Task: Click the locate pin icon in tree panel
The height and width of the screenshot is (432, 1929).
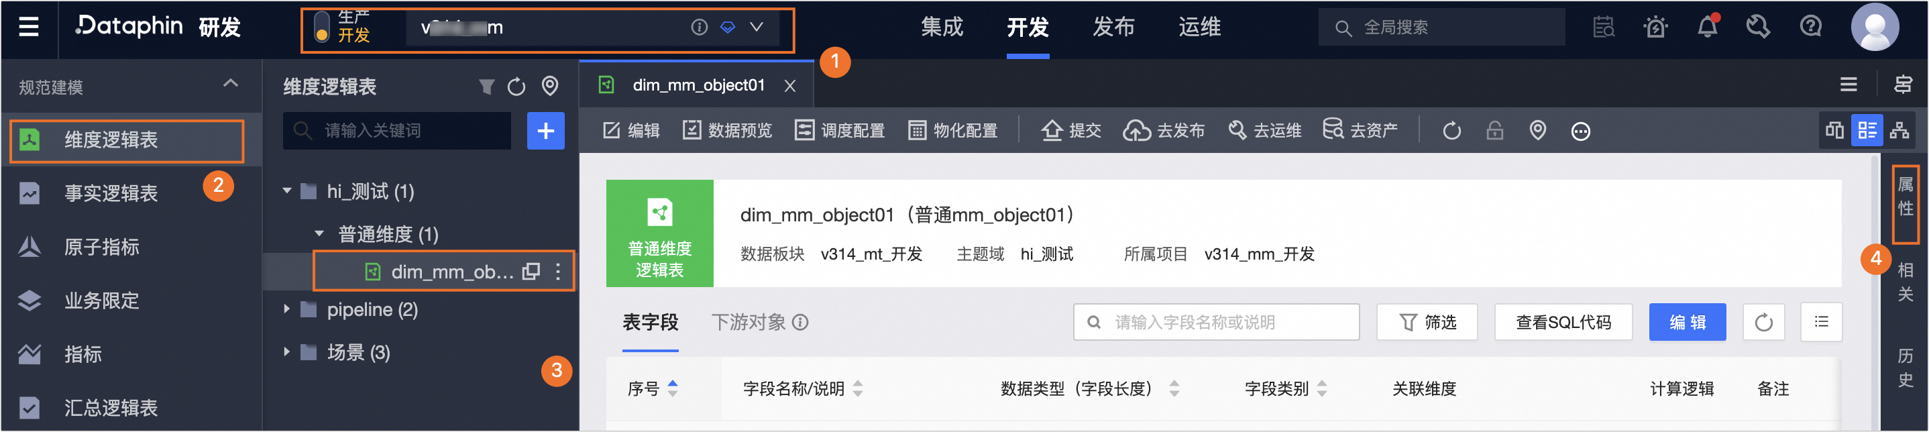Action: click(549, 86)
